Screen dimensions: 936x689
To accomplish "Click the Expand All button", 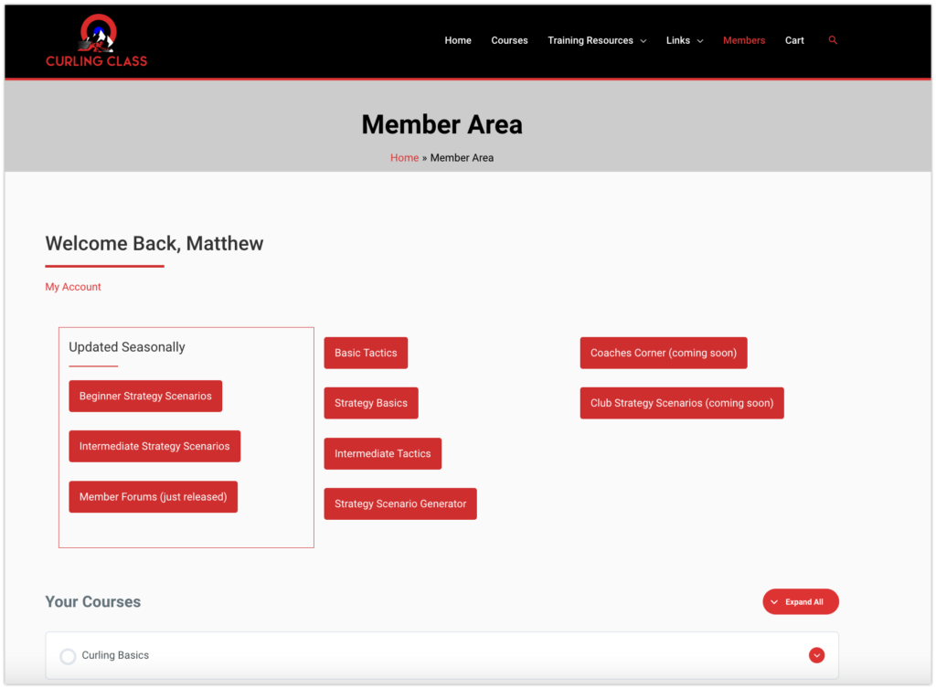I will tap(801, 602).
